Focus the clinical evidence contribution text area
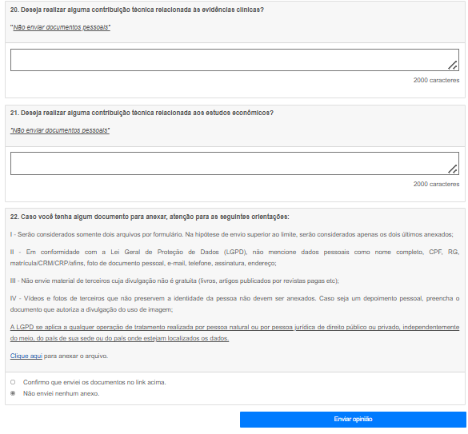Screen dimensions: 468x434 point(234,60)
